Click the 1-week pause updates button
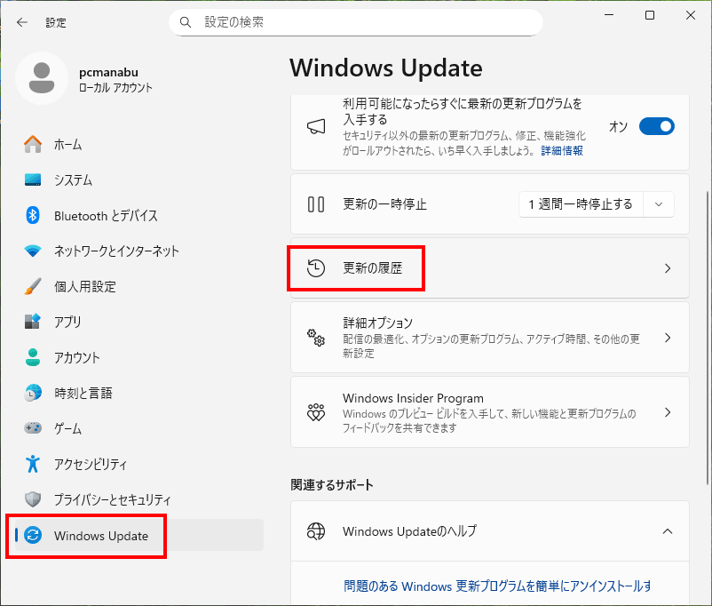712x606 pixels. point(580,204)
